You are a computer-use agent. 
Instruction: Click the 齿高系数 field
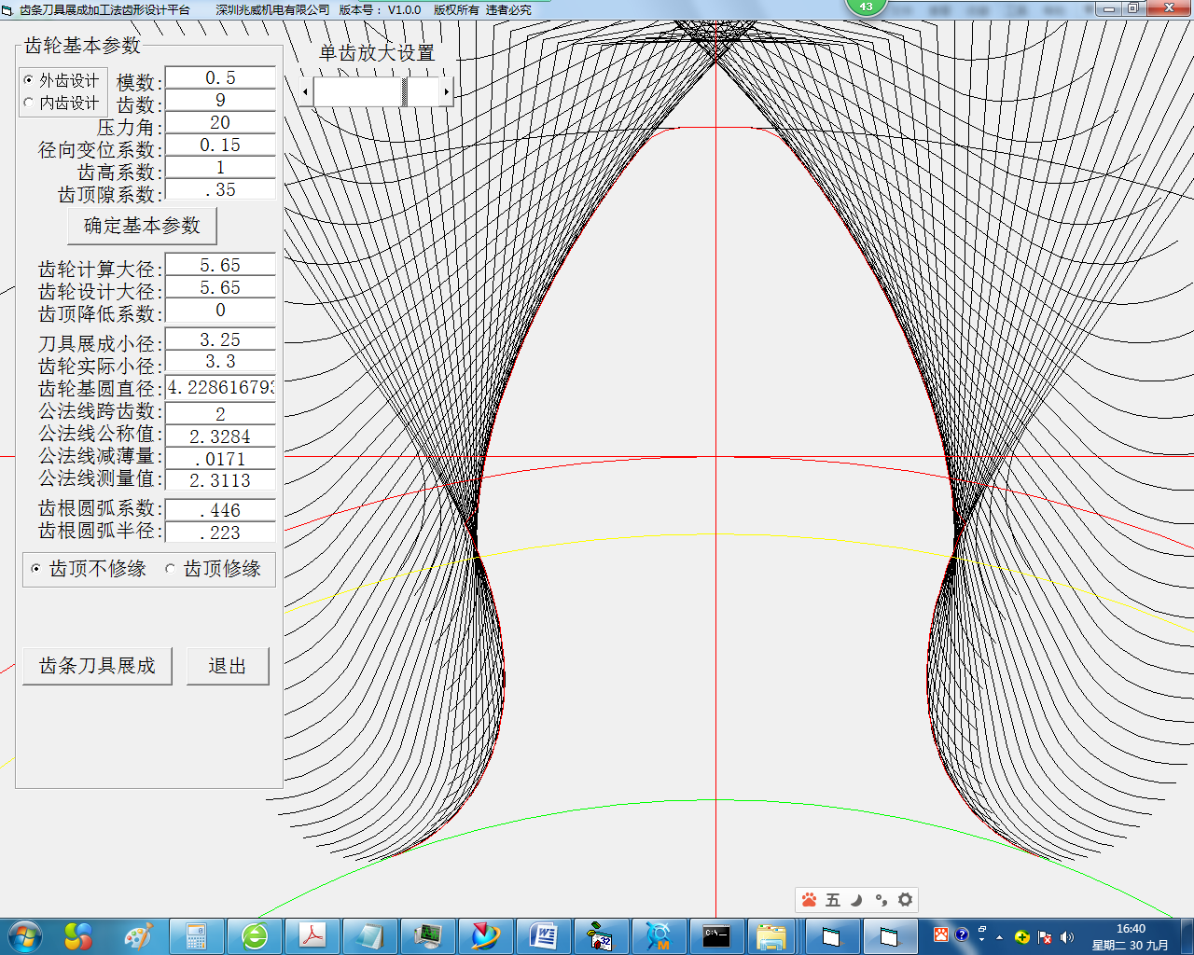220,167
